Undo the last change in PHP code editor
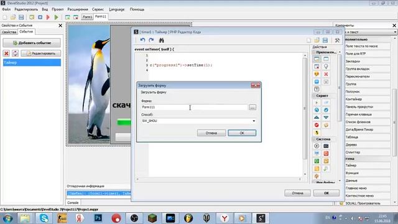Screen dimensions: 398x224 (x=142, y=40)
